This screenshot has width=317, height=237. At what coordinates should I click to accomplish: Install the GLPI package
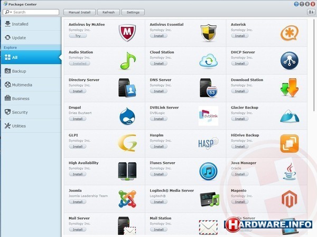(x=78, y=146)
